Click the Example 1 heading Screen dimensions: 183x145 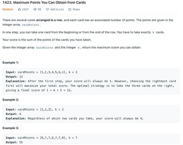tap(11, 62)
